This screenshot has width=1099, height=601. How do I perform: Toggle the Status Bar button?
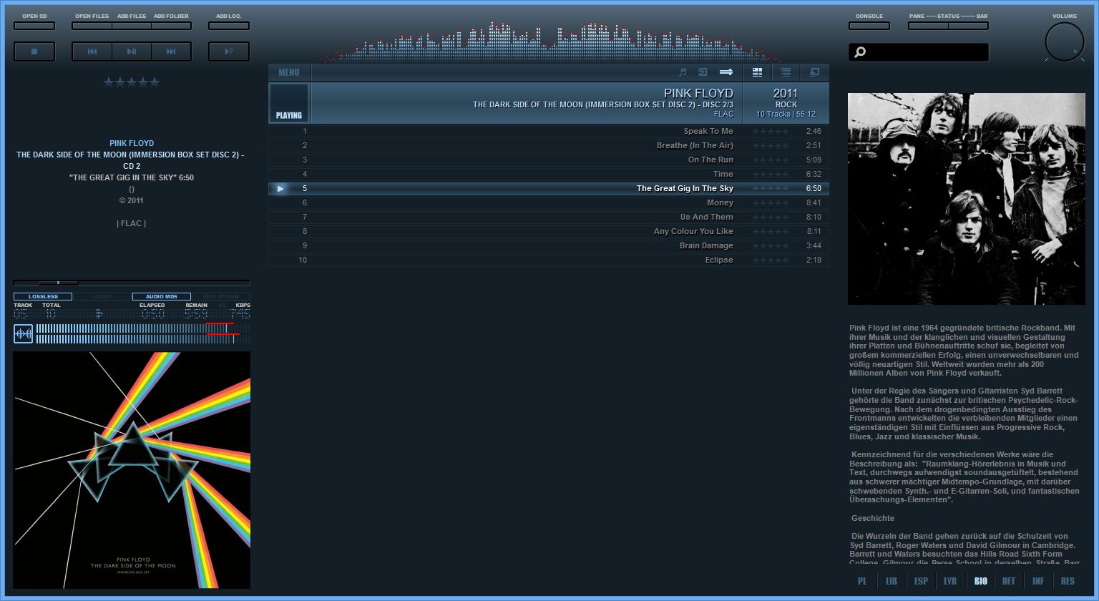pos(968,26)
